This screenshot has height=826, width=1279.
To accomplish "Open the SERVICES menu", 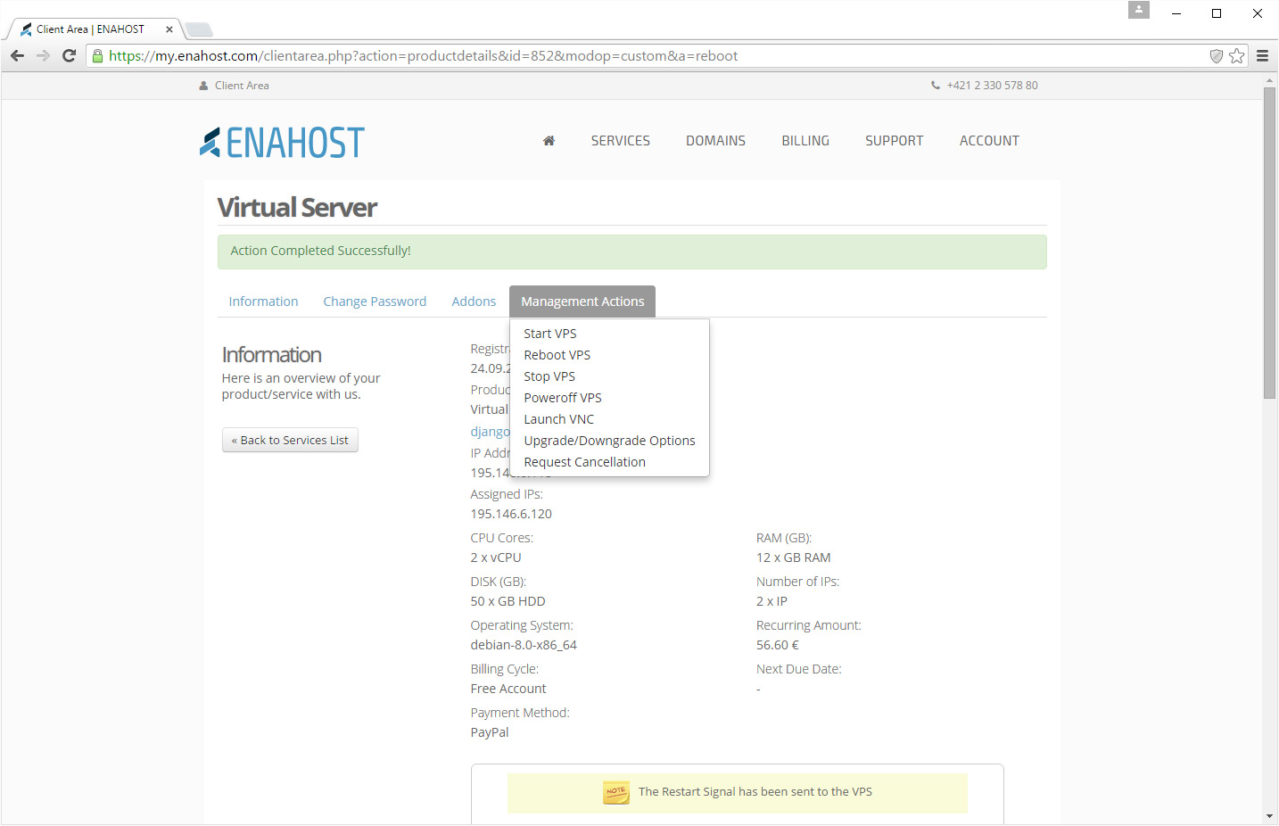I will coord(621,141).
